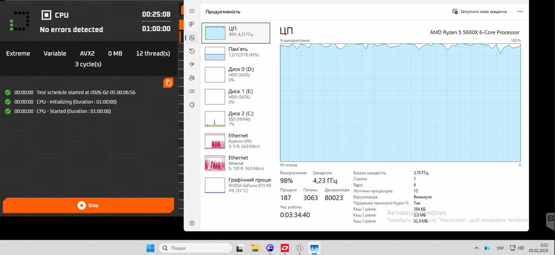Click the uptime value 0:03:34:40
Screen dimensions: 555x255
click(x=295, y=215)
